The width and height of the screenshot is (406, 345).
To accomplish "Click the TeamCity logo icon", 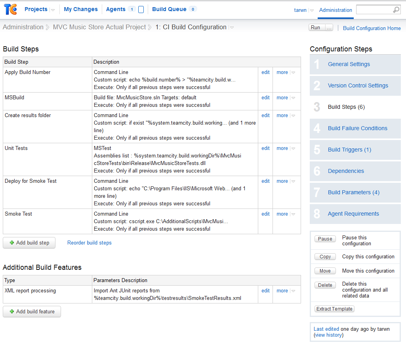I will (10, 9).
